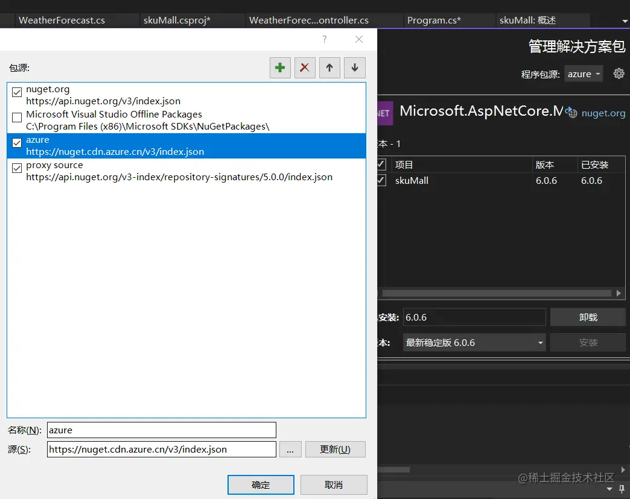
Task: Move package source down with arrow
Action: click(x=354, y=67)
